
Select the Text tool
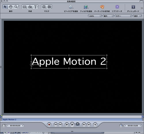(35, 7)
